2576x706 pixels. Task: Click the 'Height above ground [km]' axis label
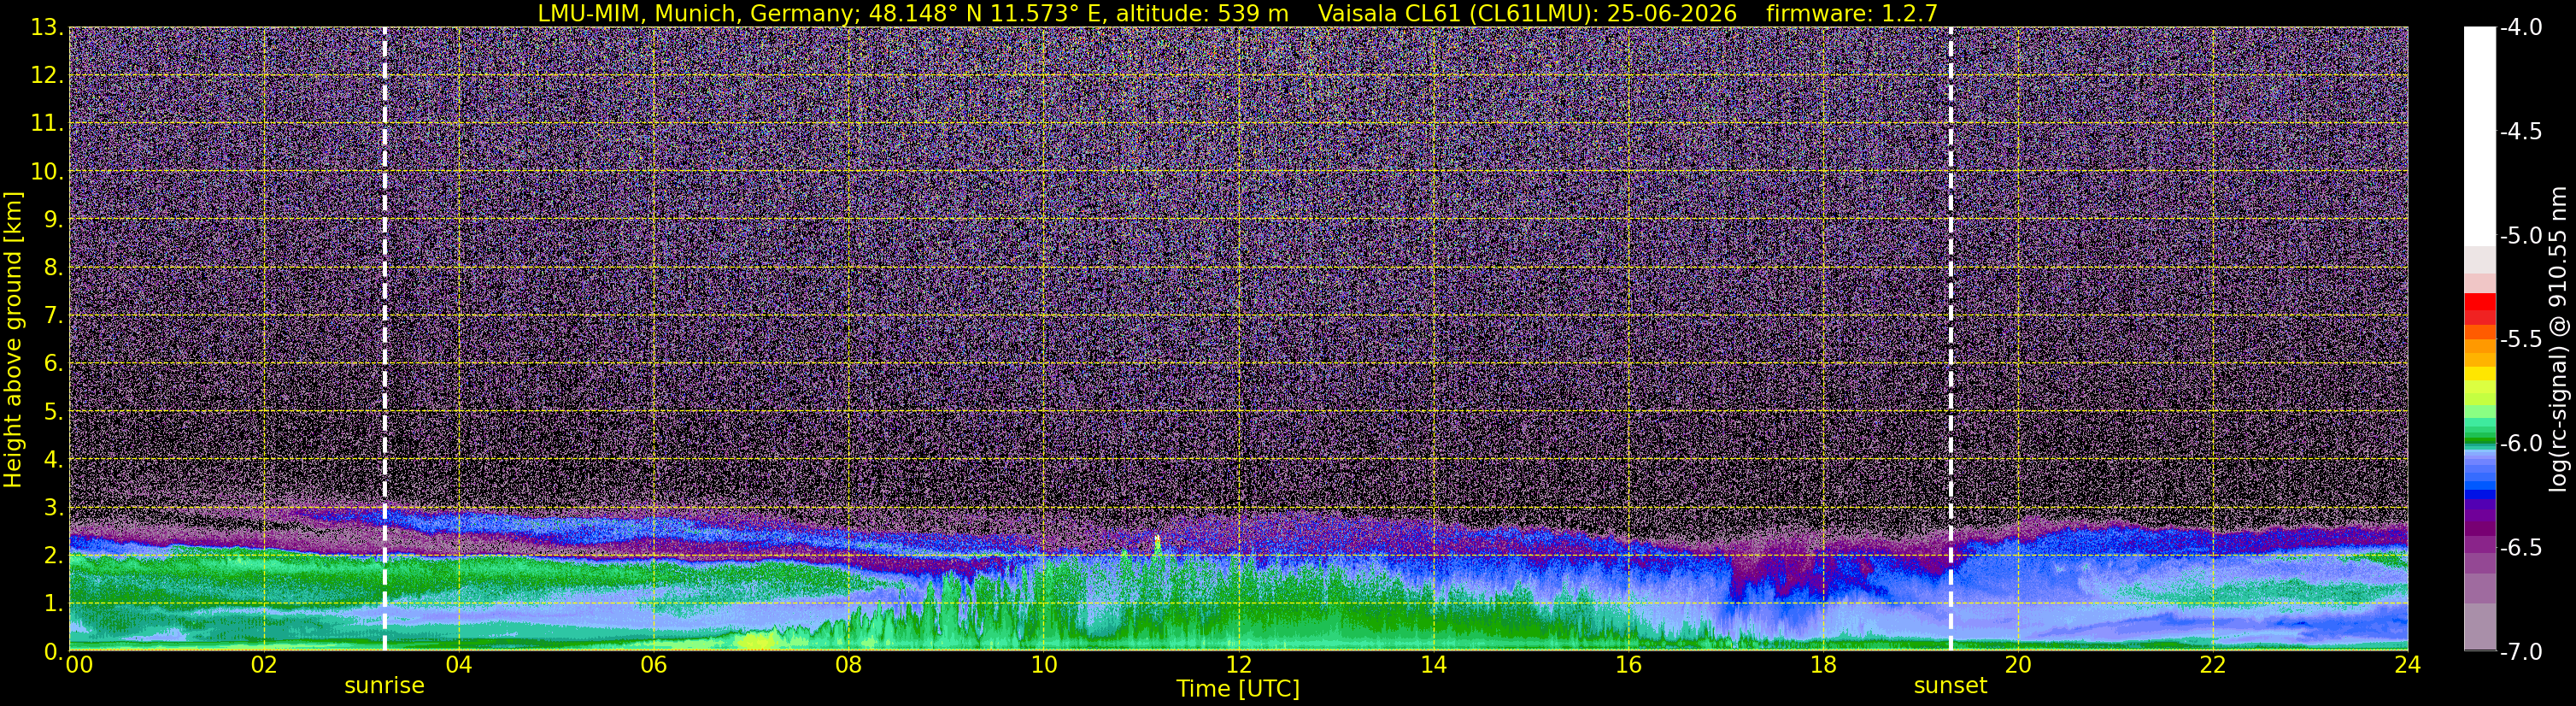click(x=13, y=339)
